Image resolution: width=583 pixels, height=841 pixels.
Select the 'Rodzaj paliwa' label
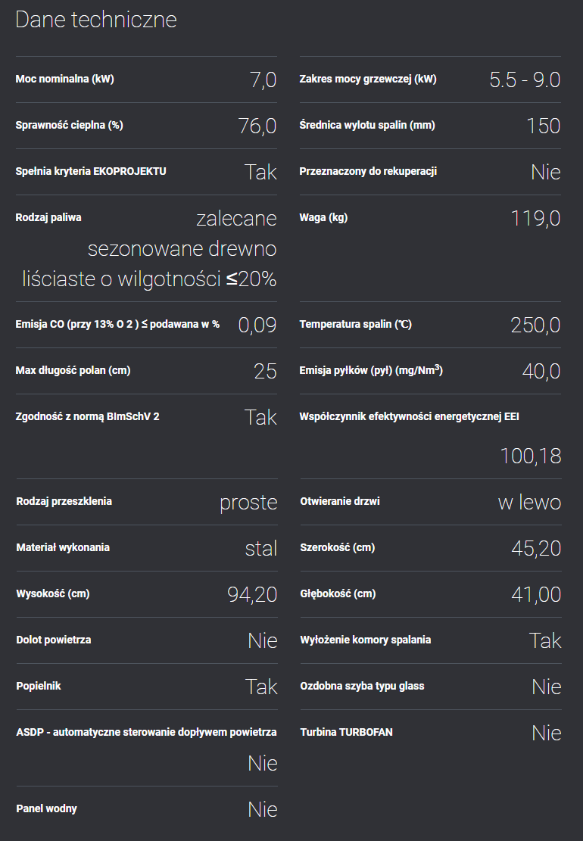tap(48, 217)
